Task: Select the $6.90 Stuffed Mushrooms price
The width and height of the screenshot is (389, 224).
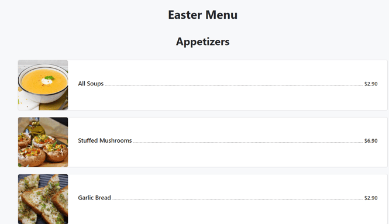Action: coord(371,140)
